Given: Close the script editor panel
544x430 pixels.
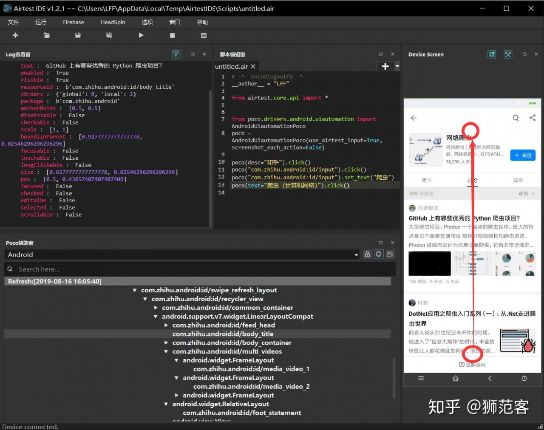Looking at the screenshot, I should click(x=393, y=54).
